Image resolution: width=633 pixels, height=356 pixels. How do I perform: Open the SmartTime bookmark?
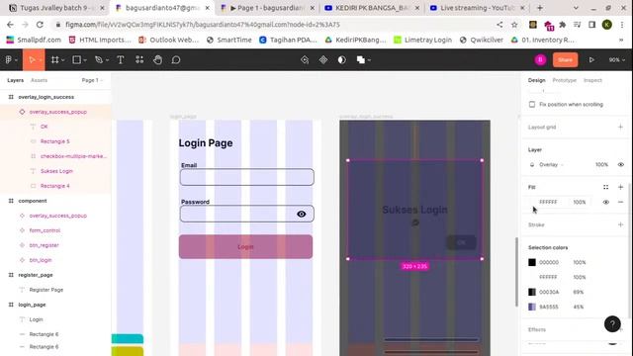(229, 40)
